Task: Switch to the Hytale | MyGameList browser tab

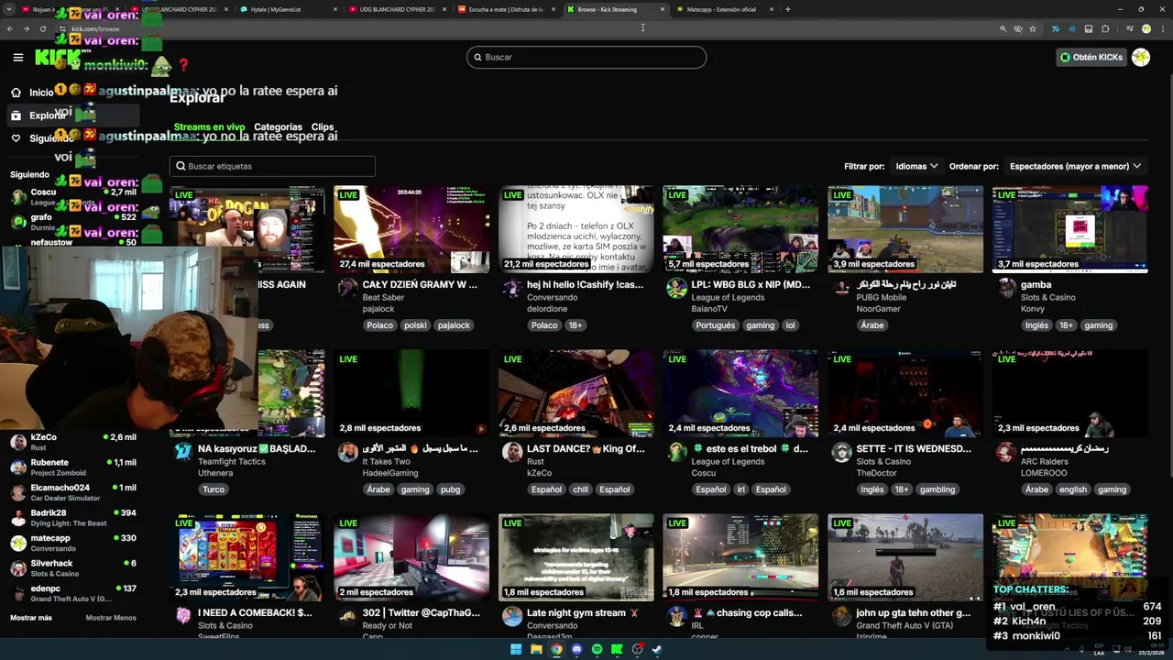Action: [x=288, y=9]
